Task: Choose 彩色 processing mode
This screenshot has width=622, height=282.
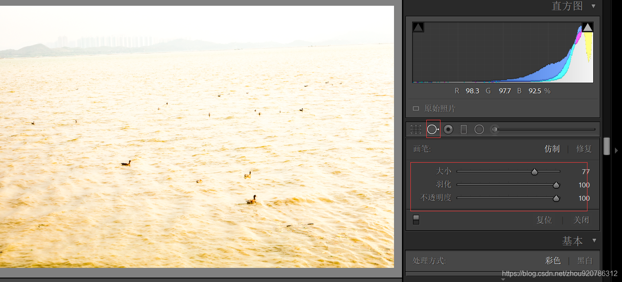Action: 553,261
